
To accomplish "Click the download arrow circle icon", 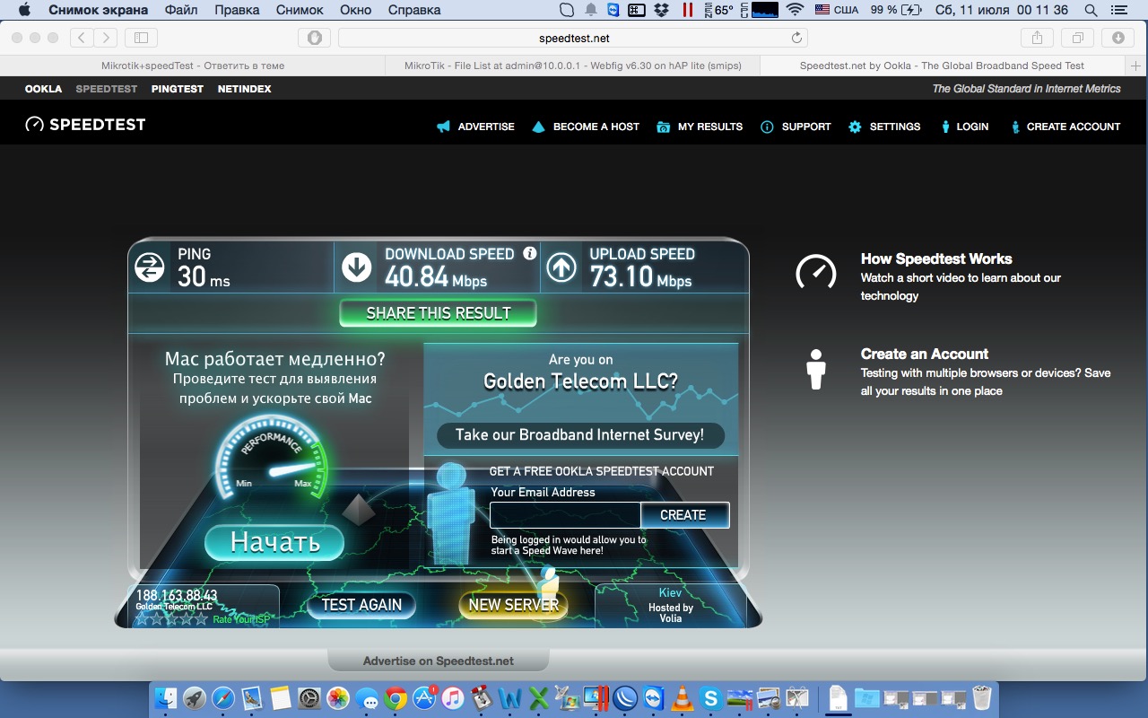I will (357, 267).
